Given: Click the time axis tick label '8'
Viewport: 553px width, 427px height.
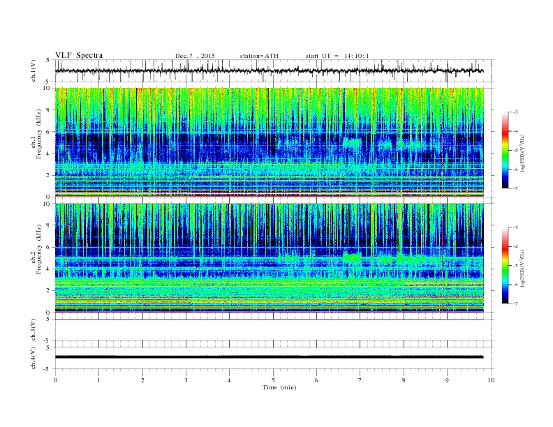Looking at the screenshot, I should point(404,380).
